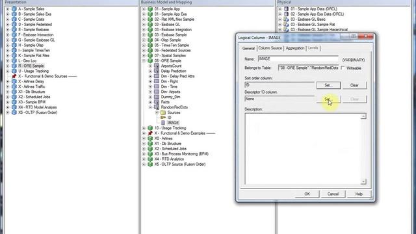416x234 pixels.
Task: Click the red pin icon beside Functional & Demo Sources
Action: (14, 76)
